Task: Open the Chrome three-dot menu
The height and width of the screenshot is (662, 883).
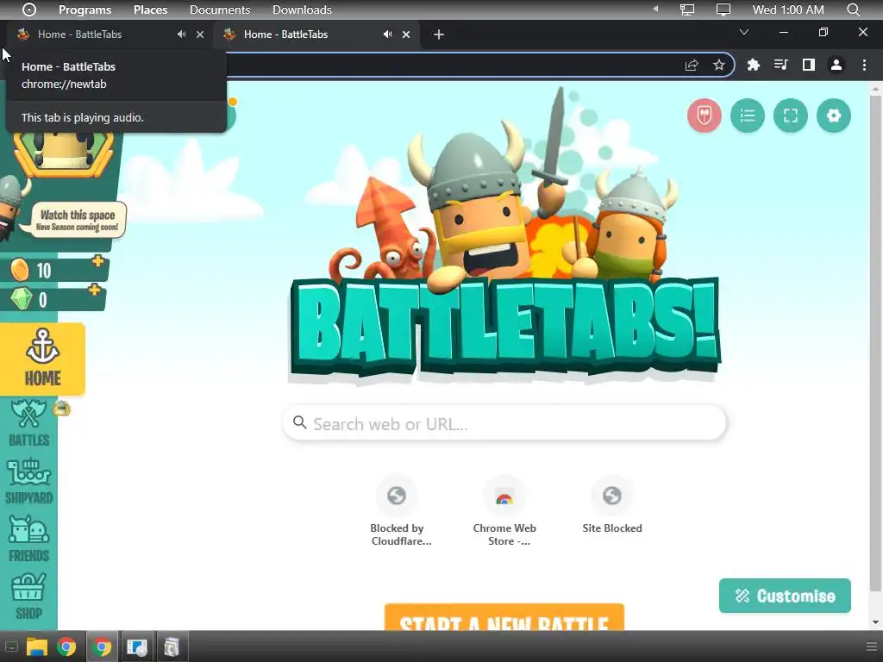Action: coord(864,66)
